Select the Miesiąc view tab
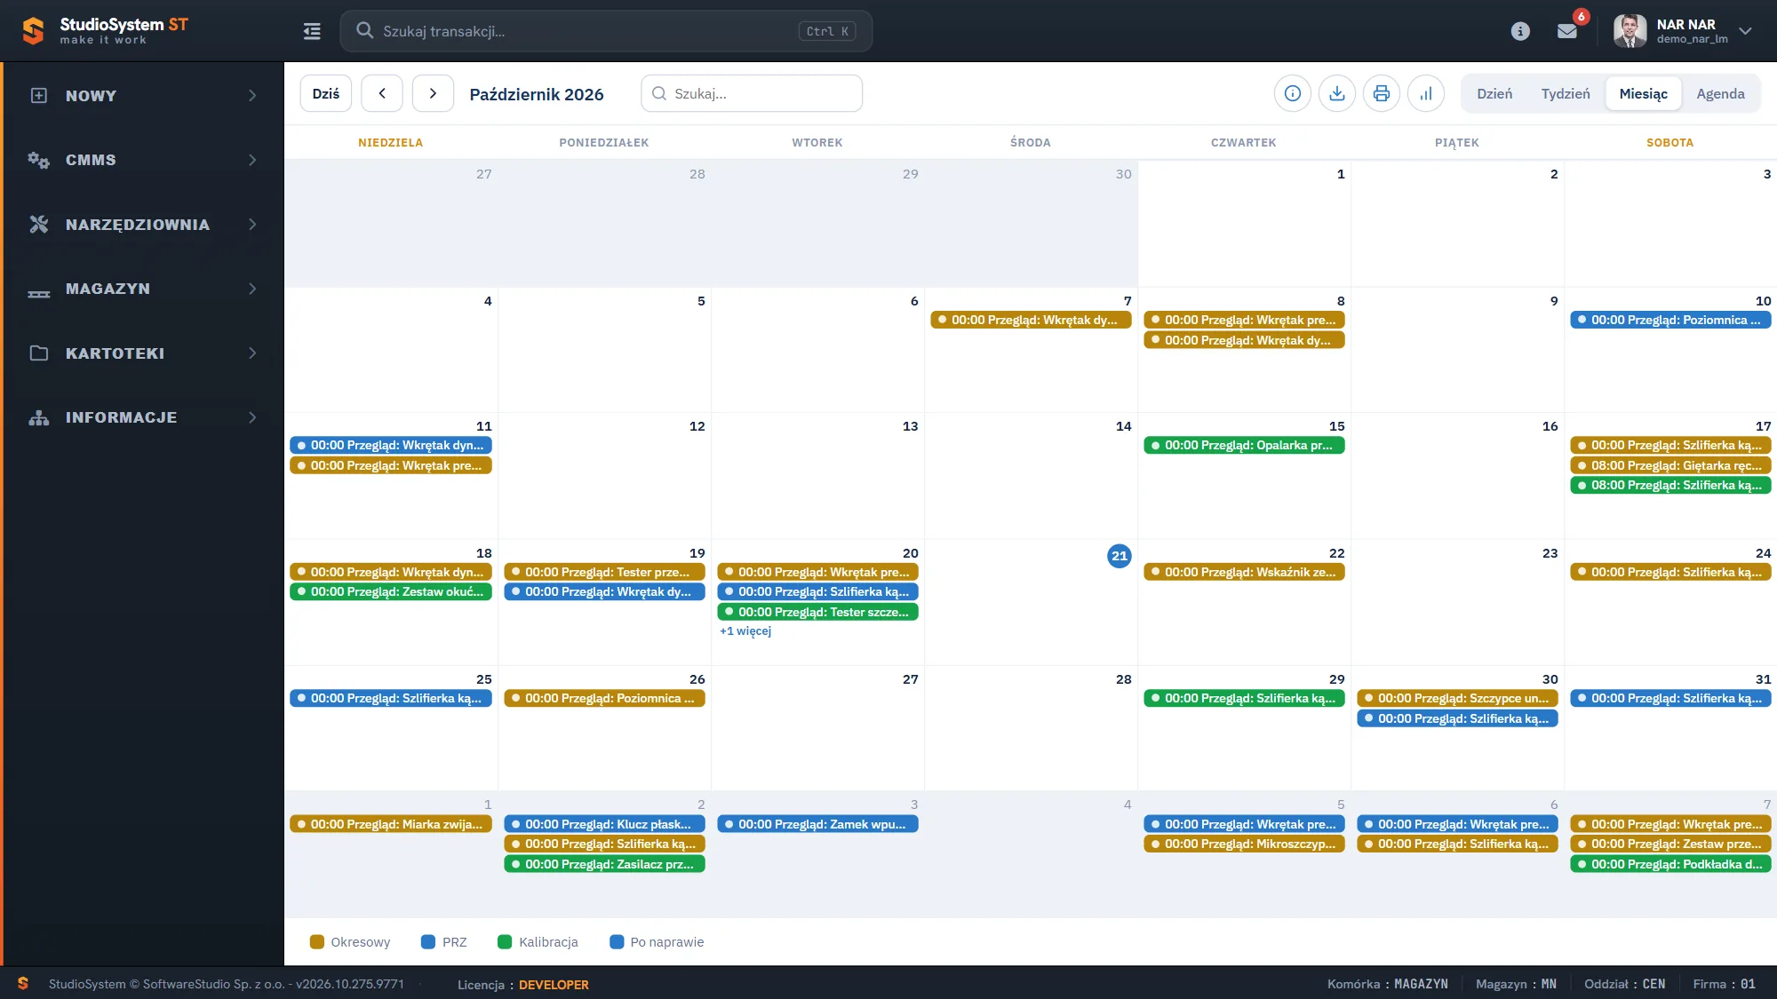The height and width of the screenshot is (999, 1777). pyautogui.click(x=1643, y=93)
